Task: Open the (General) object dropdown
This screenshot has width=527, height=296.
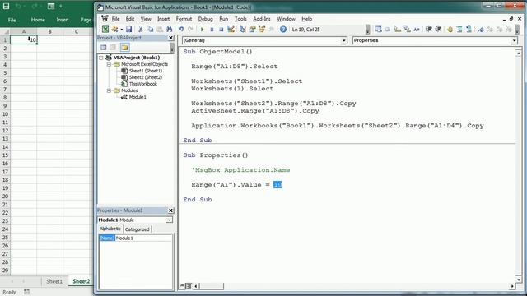Action: [x=343, y=40]
